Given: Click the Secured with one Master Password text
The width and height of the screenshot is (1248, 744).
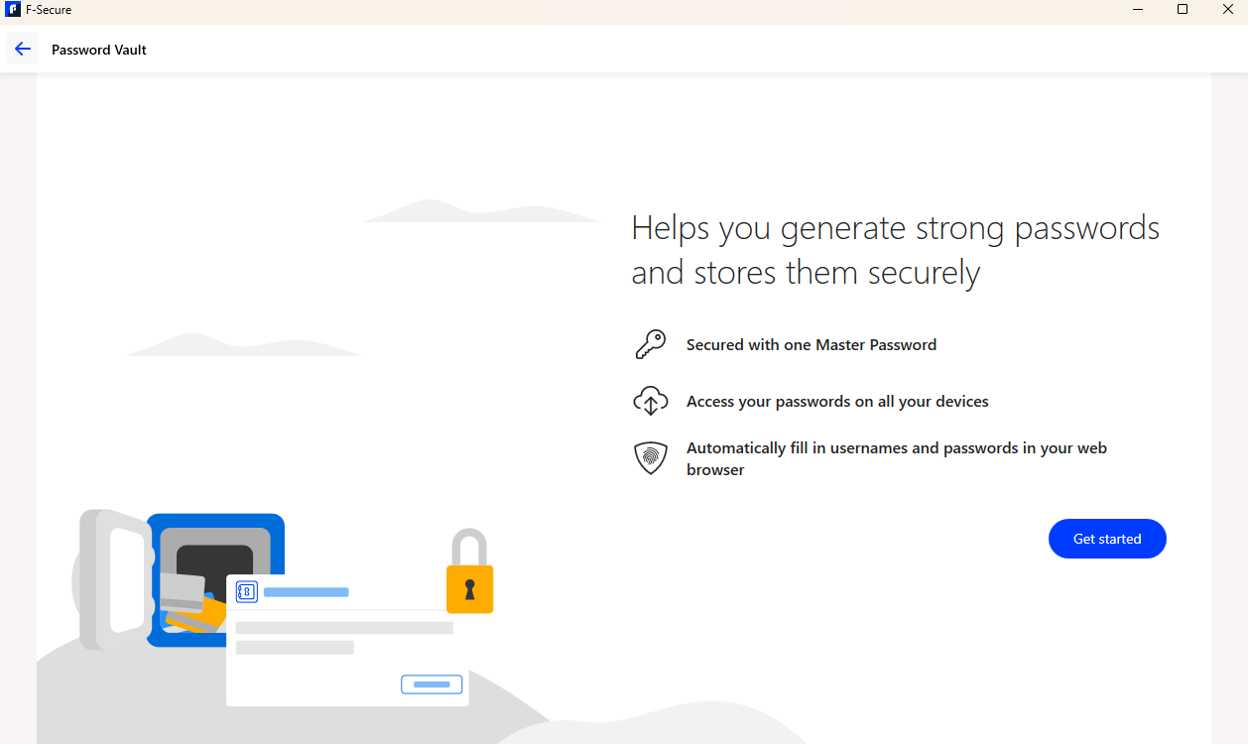Looking at the screenshot, I should tap(811, 344).
